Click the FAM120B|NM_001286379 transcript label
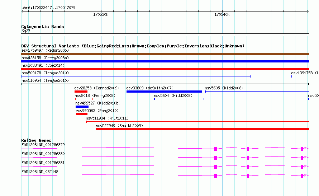This screenshot has height=196, width=319. click(43, 145)
